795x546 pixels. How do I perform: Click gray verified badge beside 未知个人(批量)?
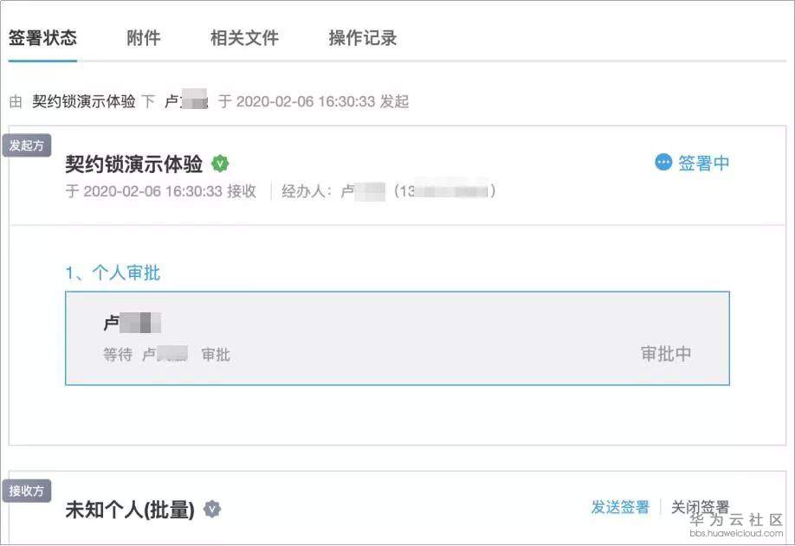[212, 510]
